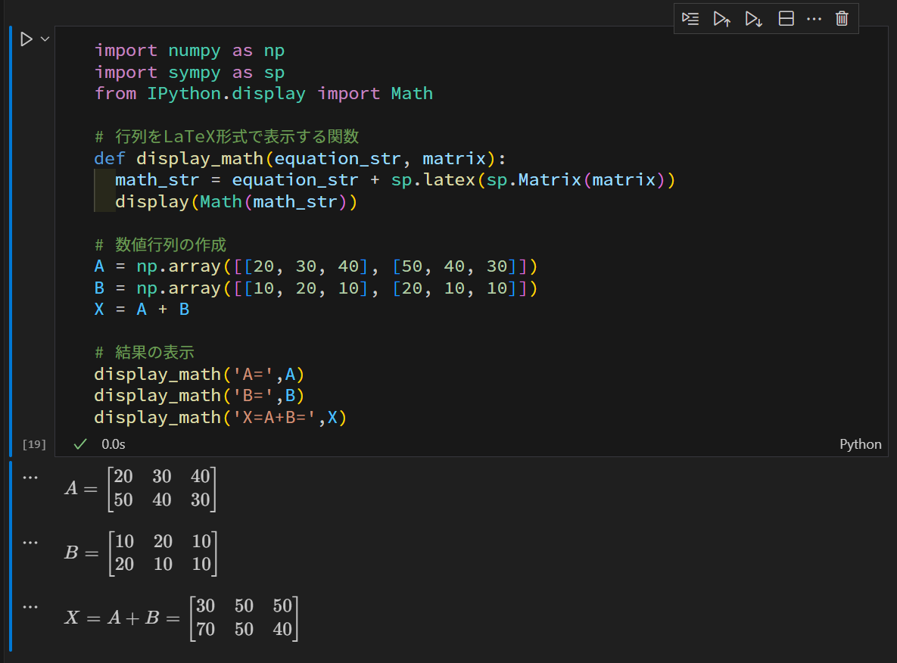The image size is (897, 663).
Task: Run the current notebook cell
Action: click(26, 39)
